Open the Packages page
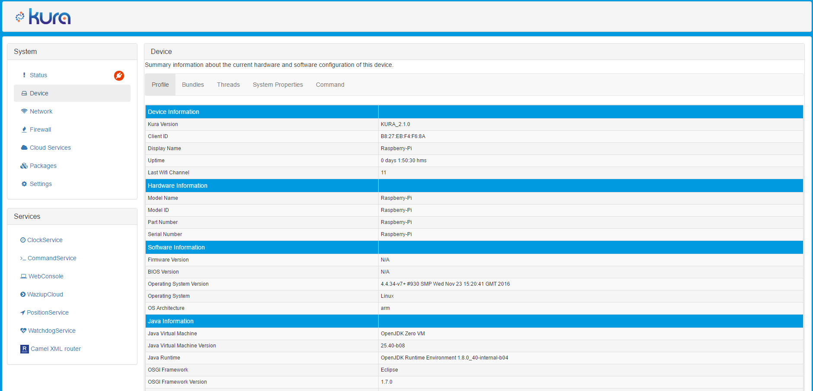 click(43, 166)
